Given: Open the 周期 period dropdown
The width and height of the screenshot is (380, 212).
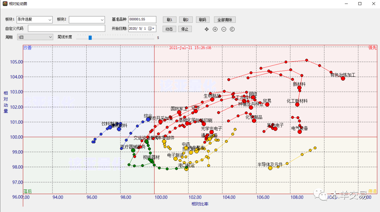Looking at the screenshot, I should click(x=50, y=37).
